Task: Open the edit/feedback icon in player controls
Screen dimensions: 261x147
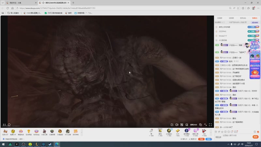Action: 172,125
